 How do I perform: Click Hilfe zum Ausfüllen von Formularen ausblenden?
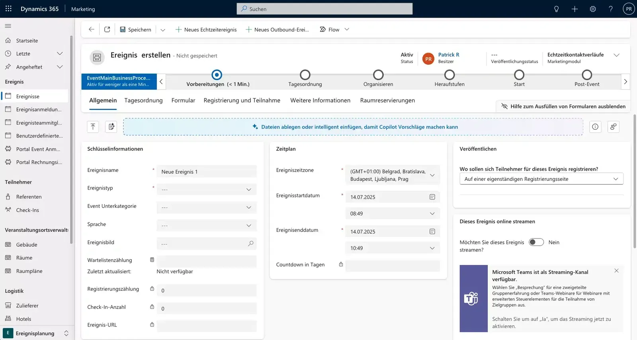563,106
